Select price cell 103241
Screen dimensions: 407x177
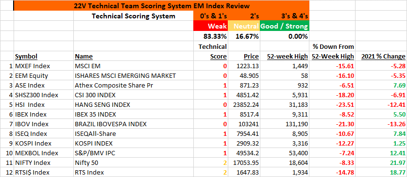click(244, 124)
